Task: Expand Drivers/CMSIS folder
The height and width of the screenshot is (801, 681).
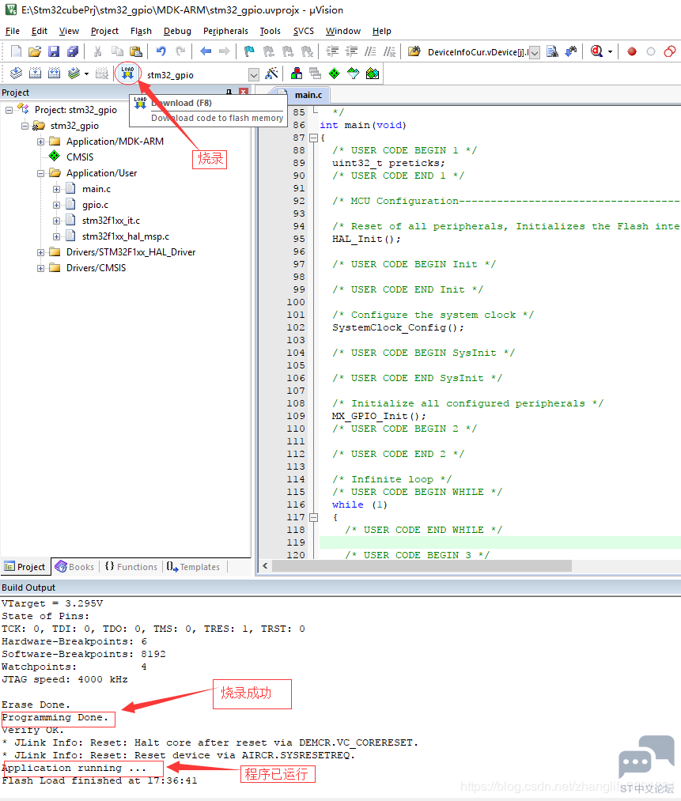Action: click(x=40, y=268)
